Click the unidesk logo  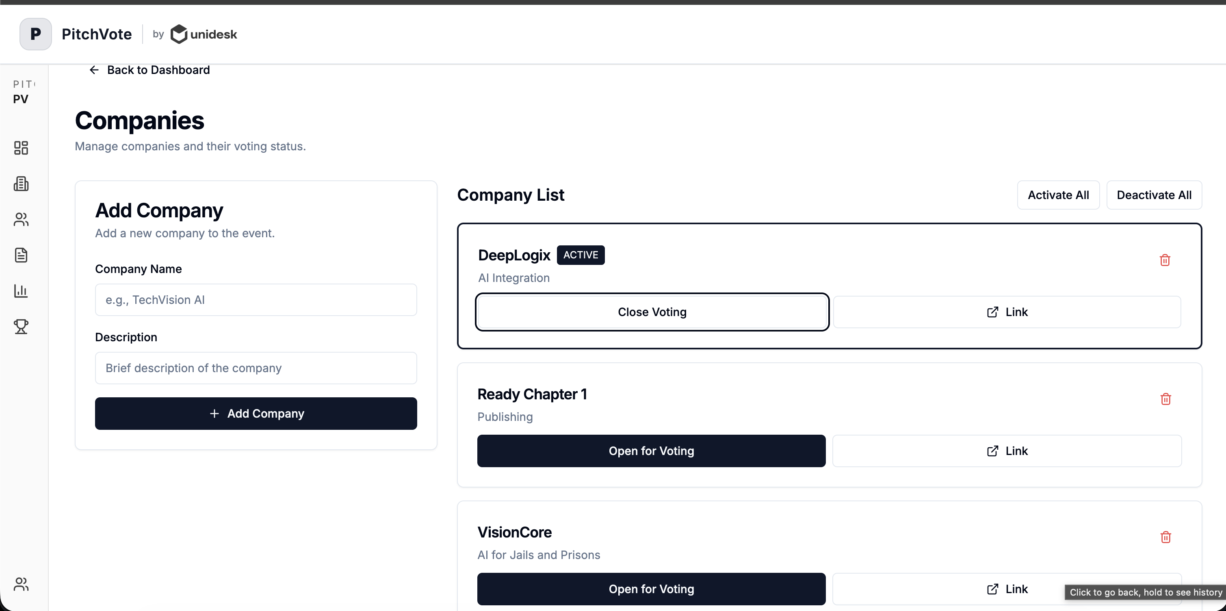click(204, 34)
